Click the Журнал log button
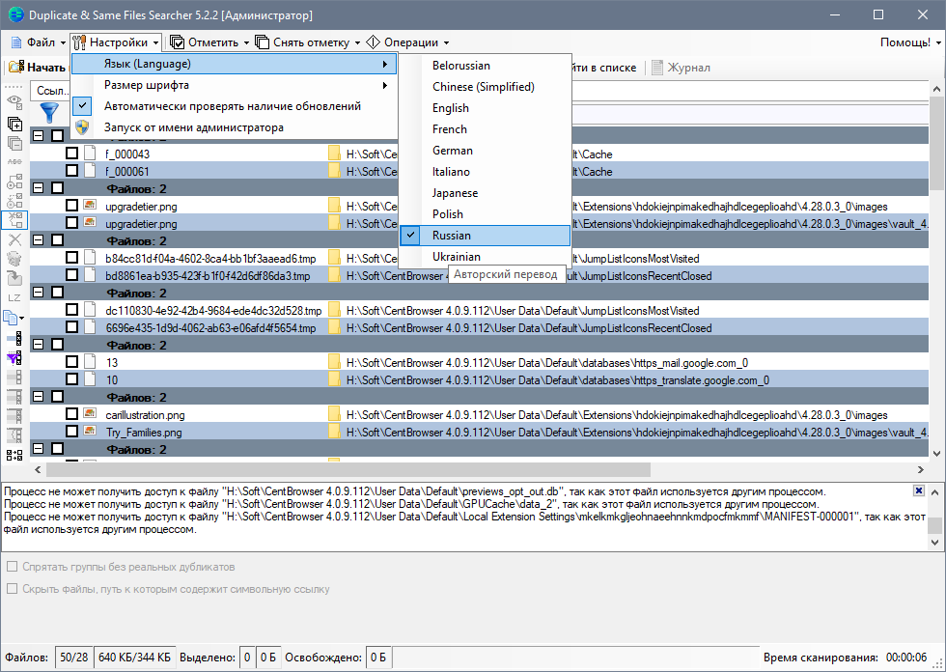946x672 pixels. click(682, 68)
